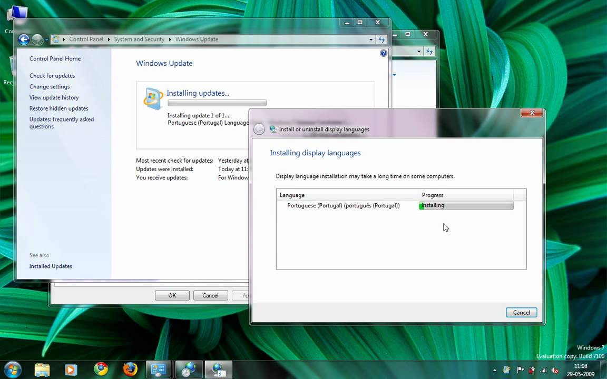
Task: Click the Installing updates progress bar
Action: (x=217, y=103)
